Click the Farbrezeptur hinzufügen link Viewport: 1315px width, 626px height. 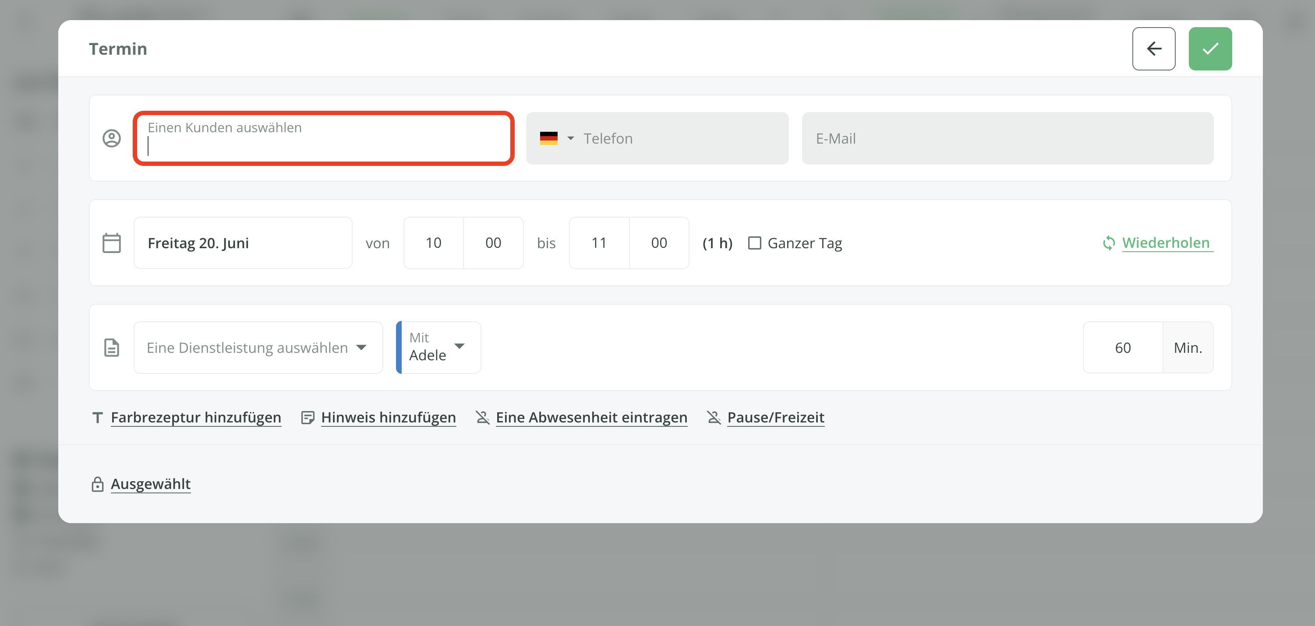195,417
